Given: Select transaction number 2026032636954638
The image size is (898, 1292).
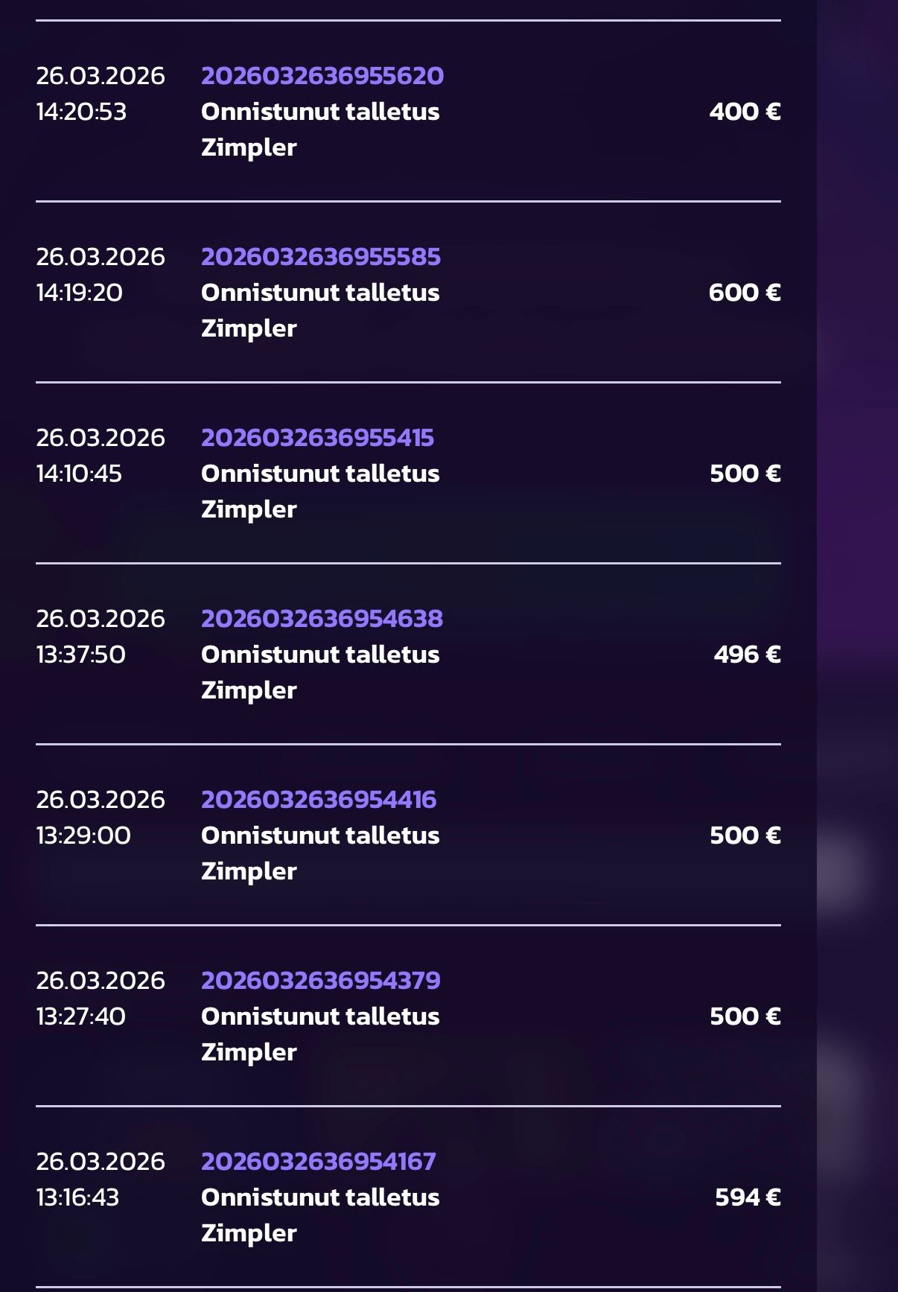Looking at the screenshot, I should [x=322, y=619].
